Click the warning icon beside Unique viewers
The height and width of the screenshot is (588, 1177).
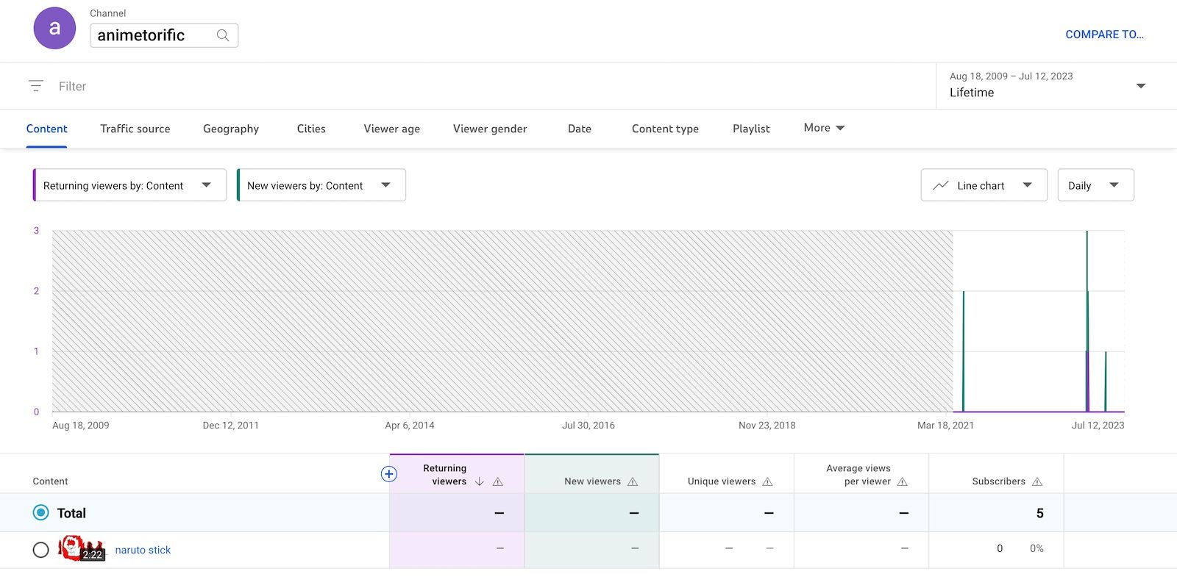[767, 481]
